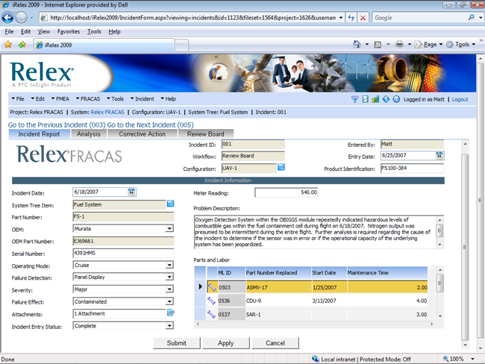Click the wrench icon for row 0536
This screenshot has height=364, width=485.
point(212,301)
